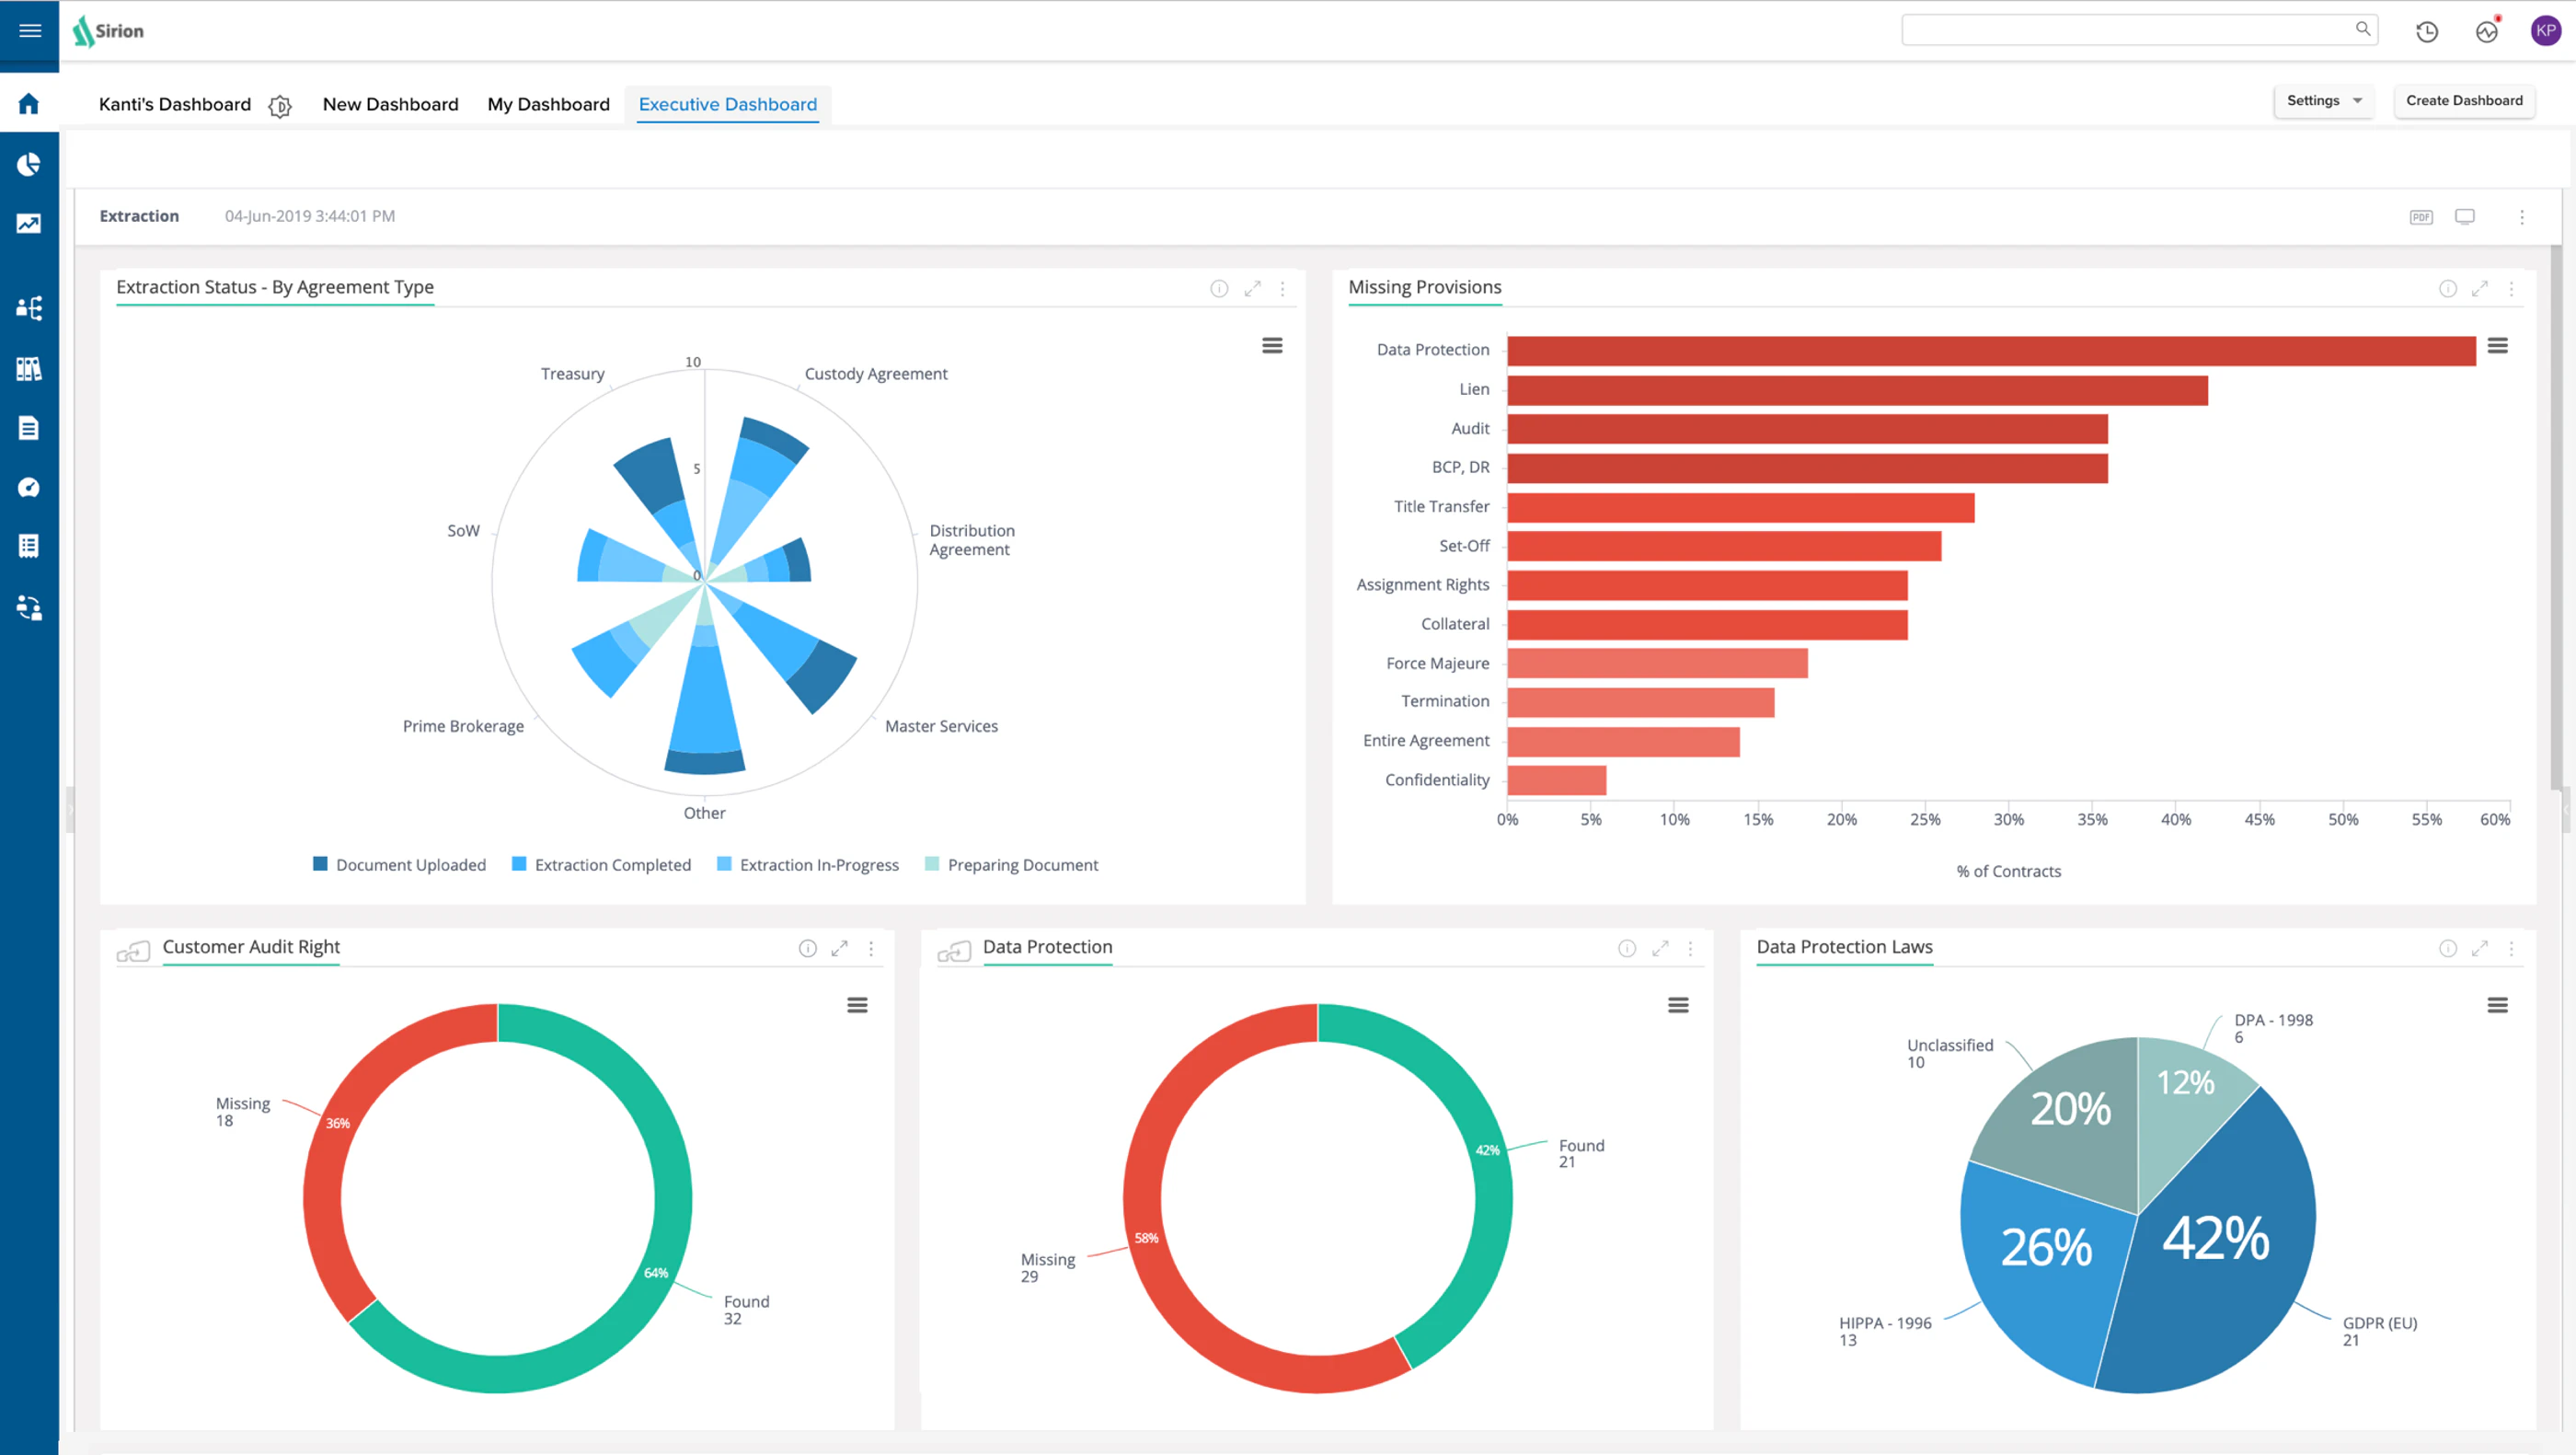Click the history clock icon
Image resolution: width=2576 pixels, height=1455 pixels.
coord(2427,32)
